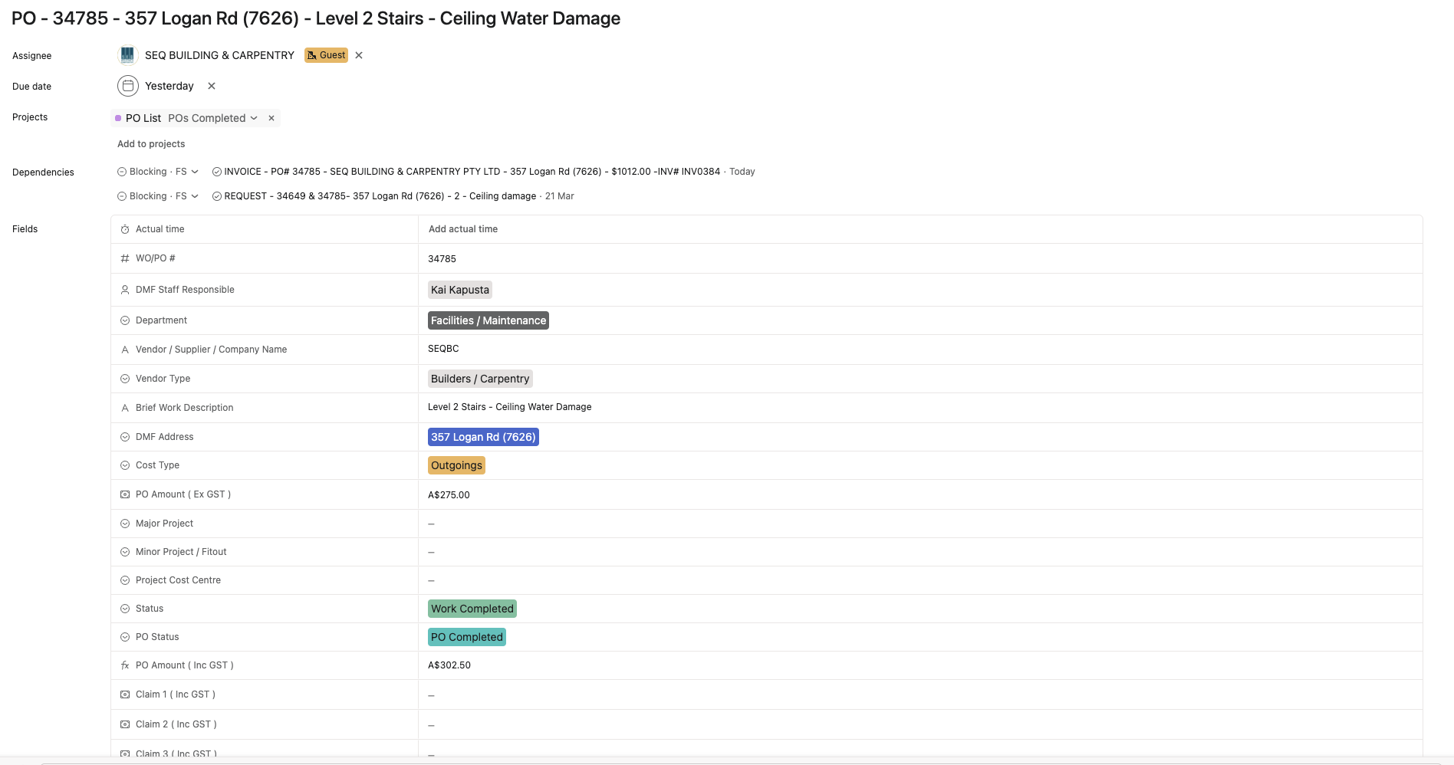Open the INVOICE PO# 34785 dependency task
1454x765 pixels.
click(x=472, y=172)
